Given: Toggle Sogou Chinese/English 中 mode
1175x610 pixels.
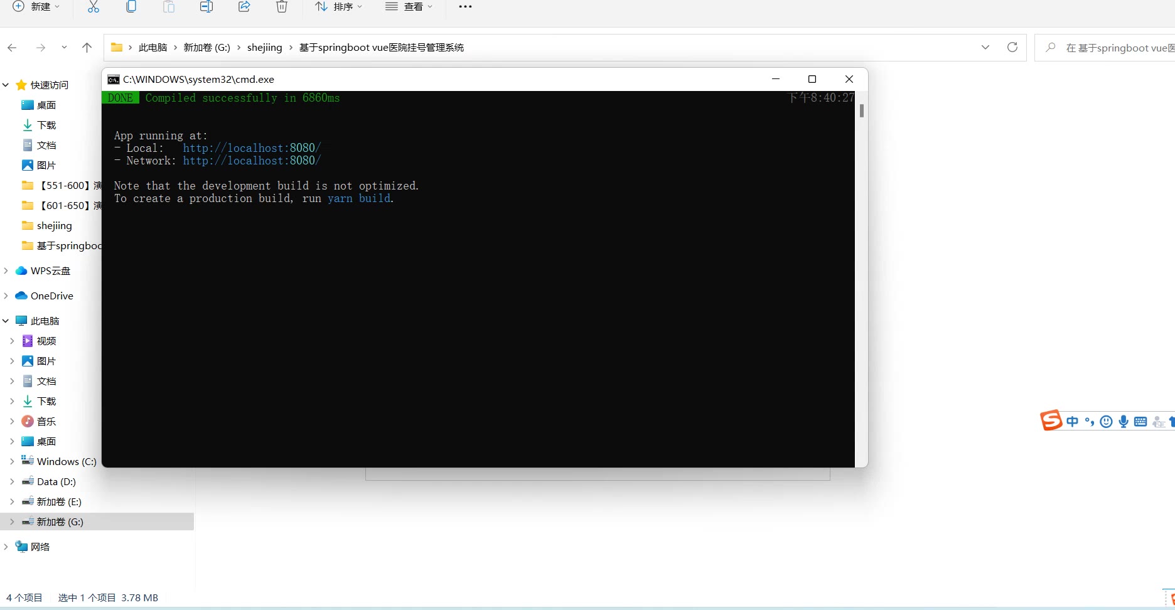Looking at the screenshot, I should coord(1072,422).
